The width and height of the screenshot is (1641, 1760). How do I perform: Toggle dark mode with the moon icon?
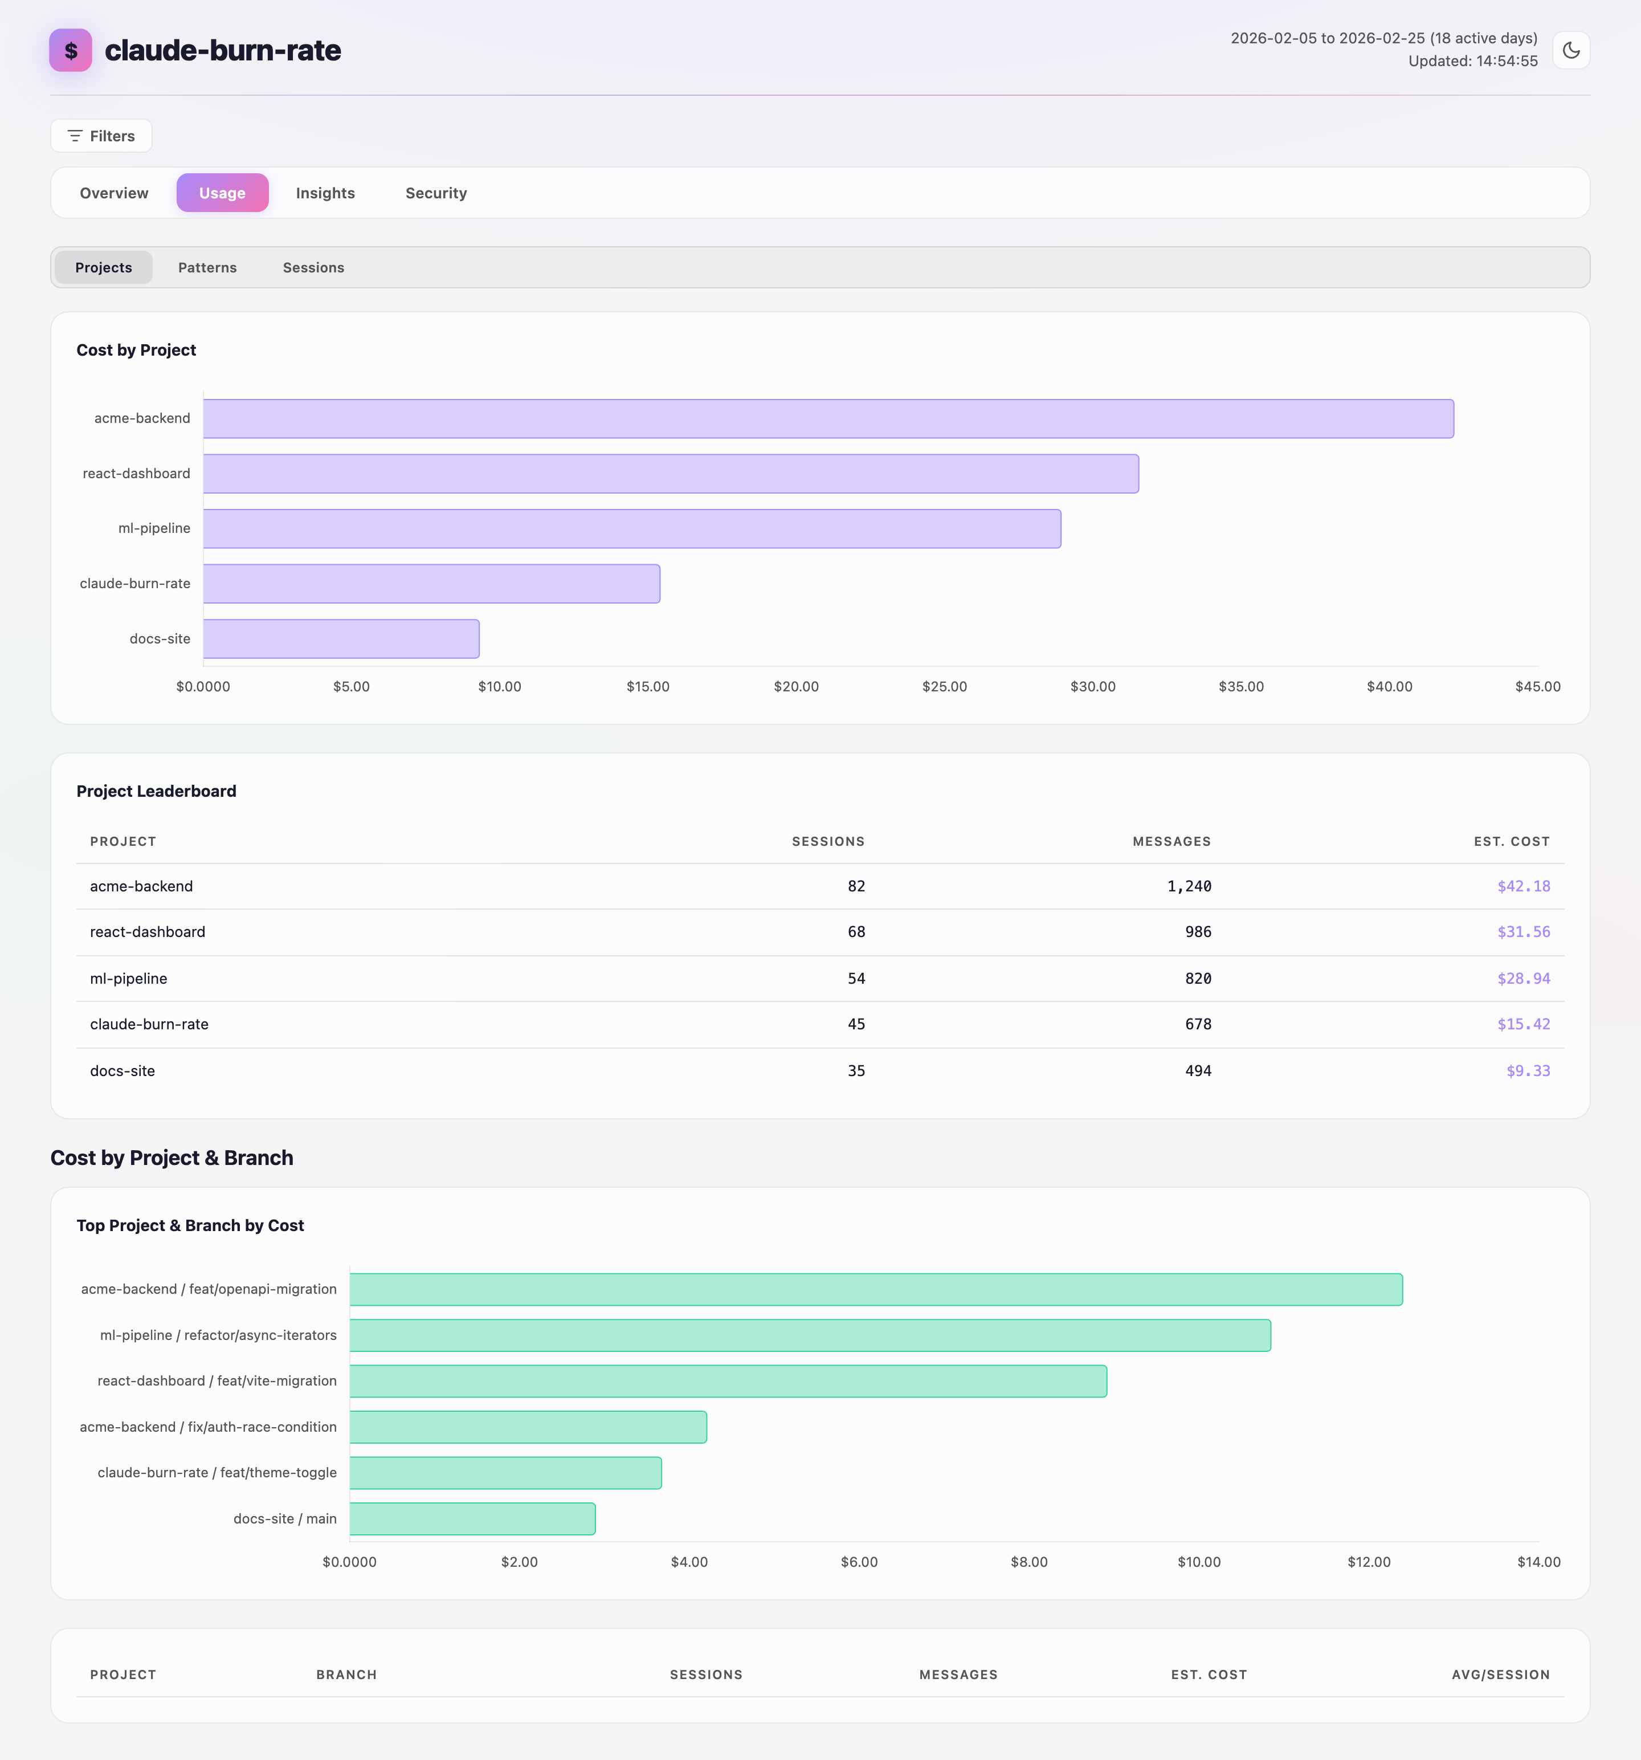(1571, 51)
